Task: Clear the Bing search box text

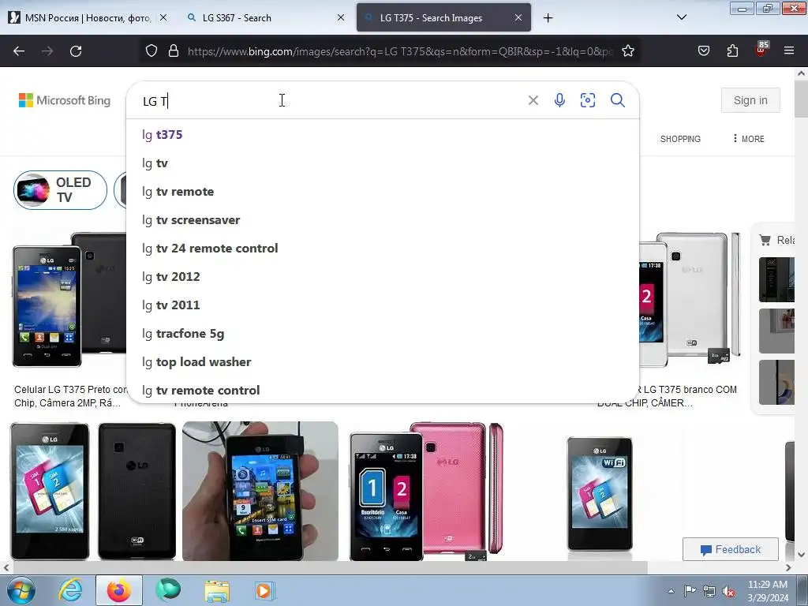Action: click(x=533, y=100)
